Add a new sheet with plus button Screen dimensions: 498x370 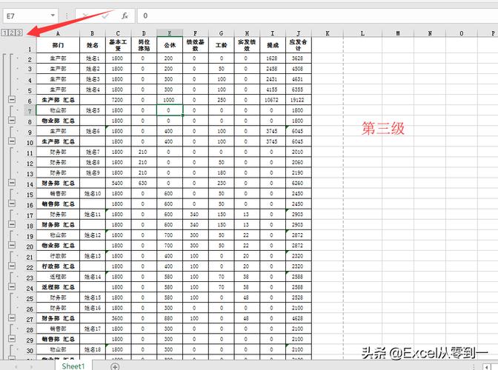coord(115,366)
